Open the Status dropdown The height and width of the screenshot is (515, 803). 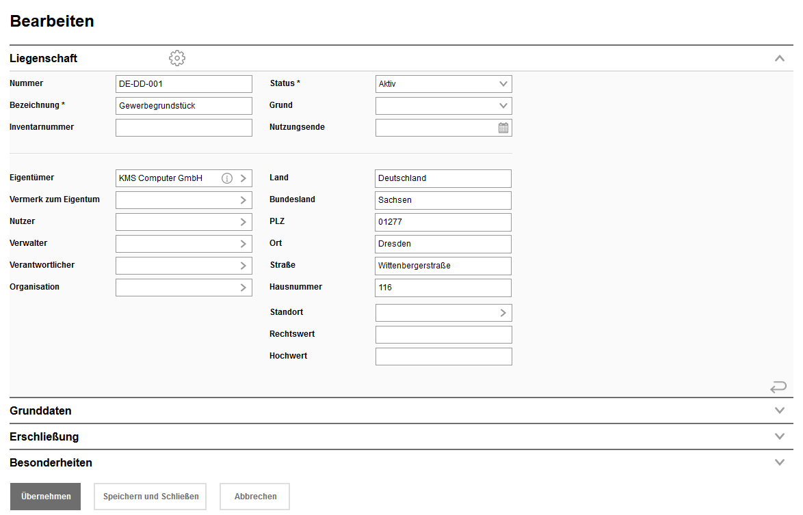tap(503, 84)
